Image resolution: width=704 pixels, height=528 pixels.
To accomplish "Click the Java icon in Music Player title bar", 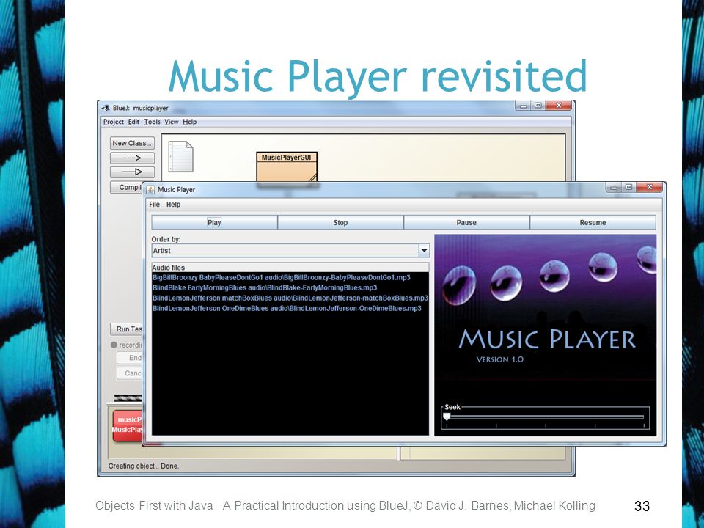I will point(150,189).
